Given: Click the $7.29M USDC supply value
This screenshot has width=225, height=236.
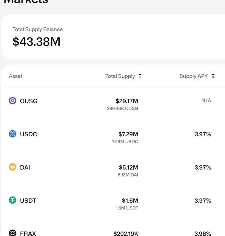Looking at the screenshot, I should click(x=128, y=134).
